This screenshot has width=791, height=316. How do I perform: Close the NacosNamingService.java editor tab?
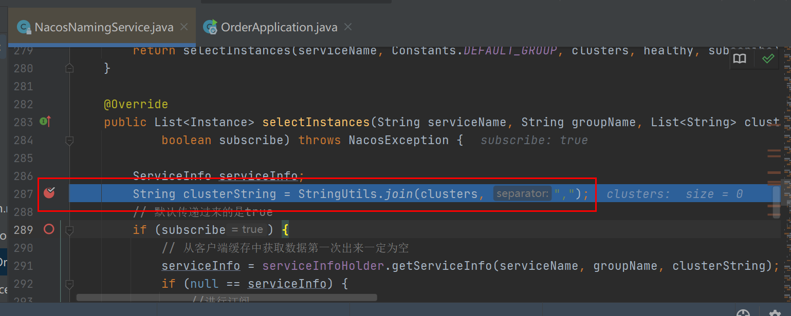(x=183, y=27)
